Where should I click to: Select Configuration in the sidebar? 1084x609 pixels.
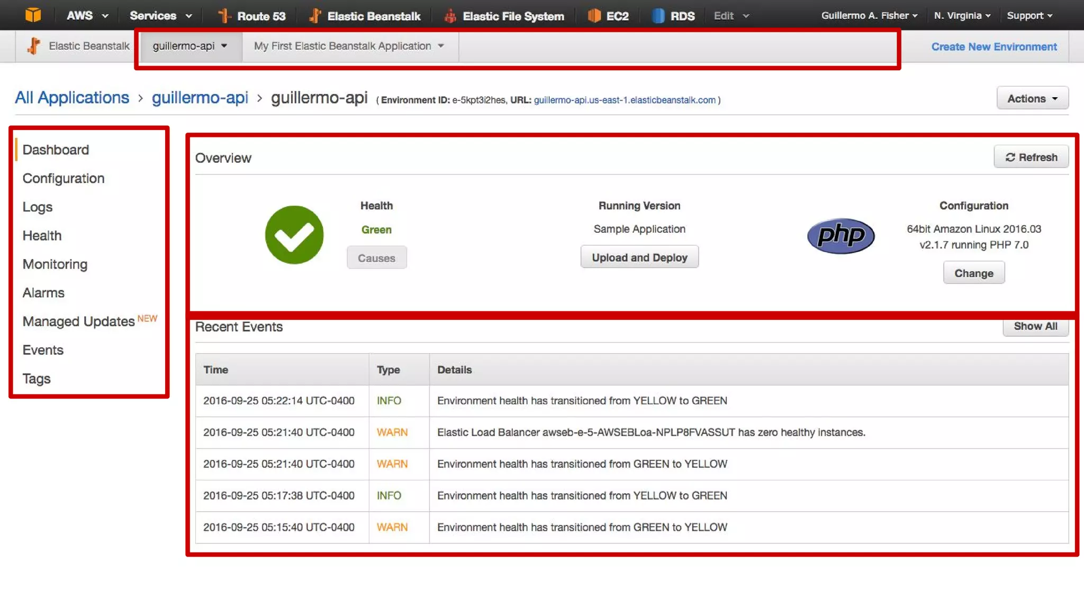[x=64, y=179]
